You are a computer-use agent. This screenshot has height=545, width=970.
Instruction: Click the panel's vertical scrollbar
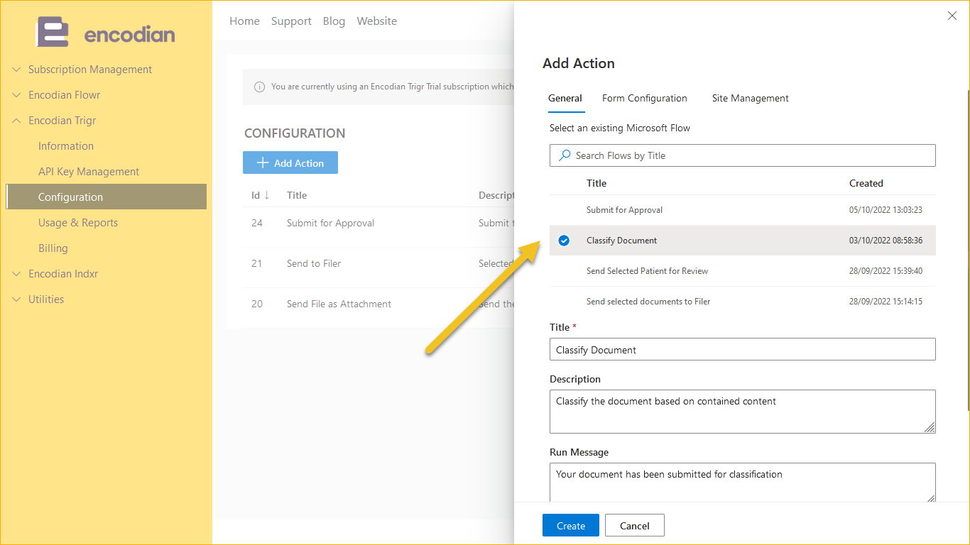point(966,248)
